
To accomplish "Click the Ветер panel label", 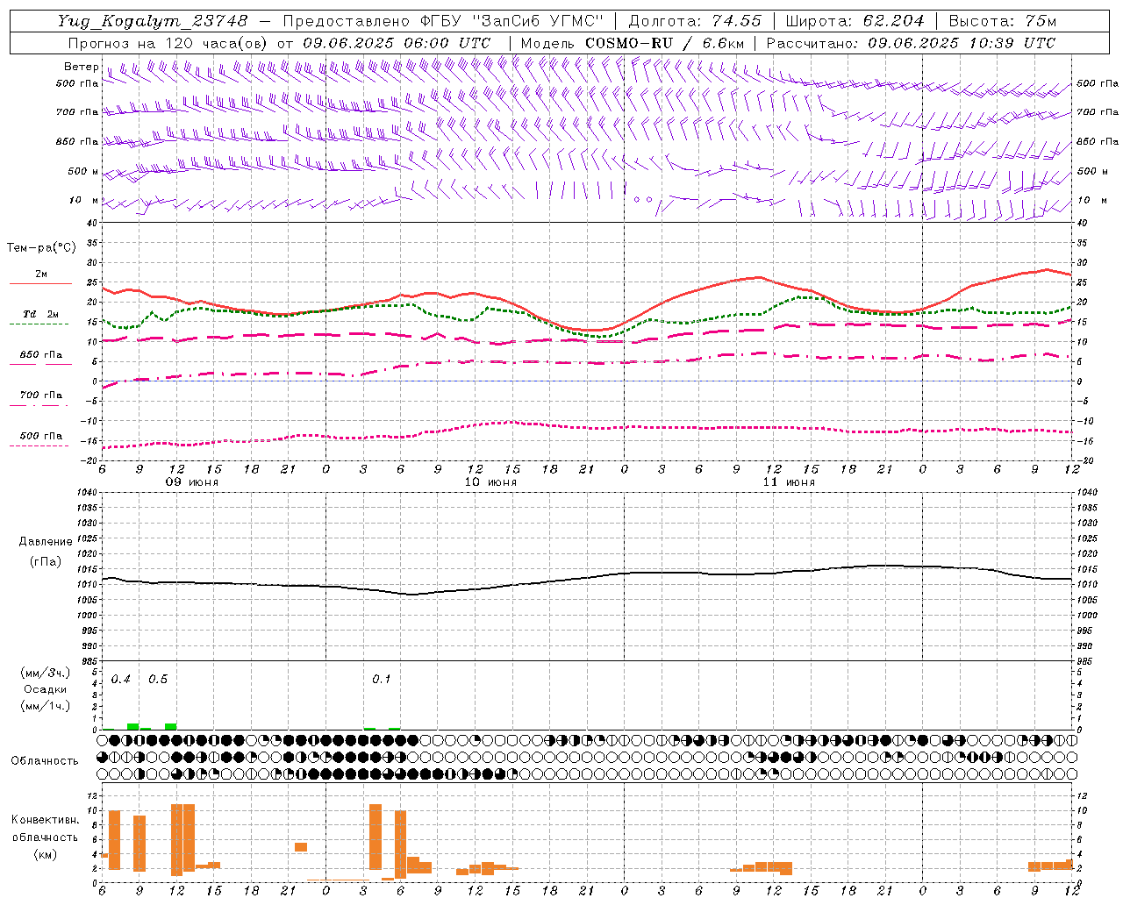I will coord(81,67).
